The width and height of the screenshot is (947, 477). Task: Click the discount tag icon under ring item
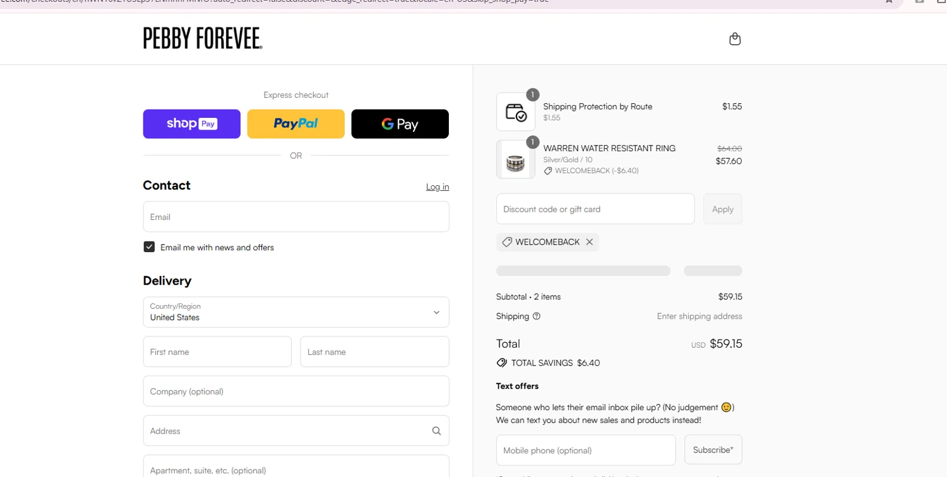pyautogui.click(x=548, y=171)
